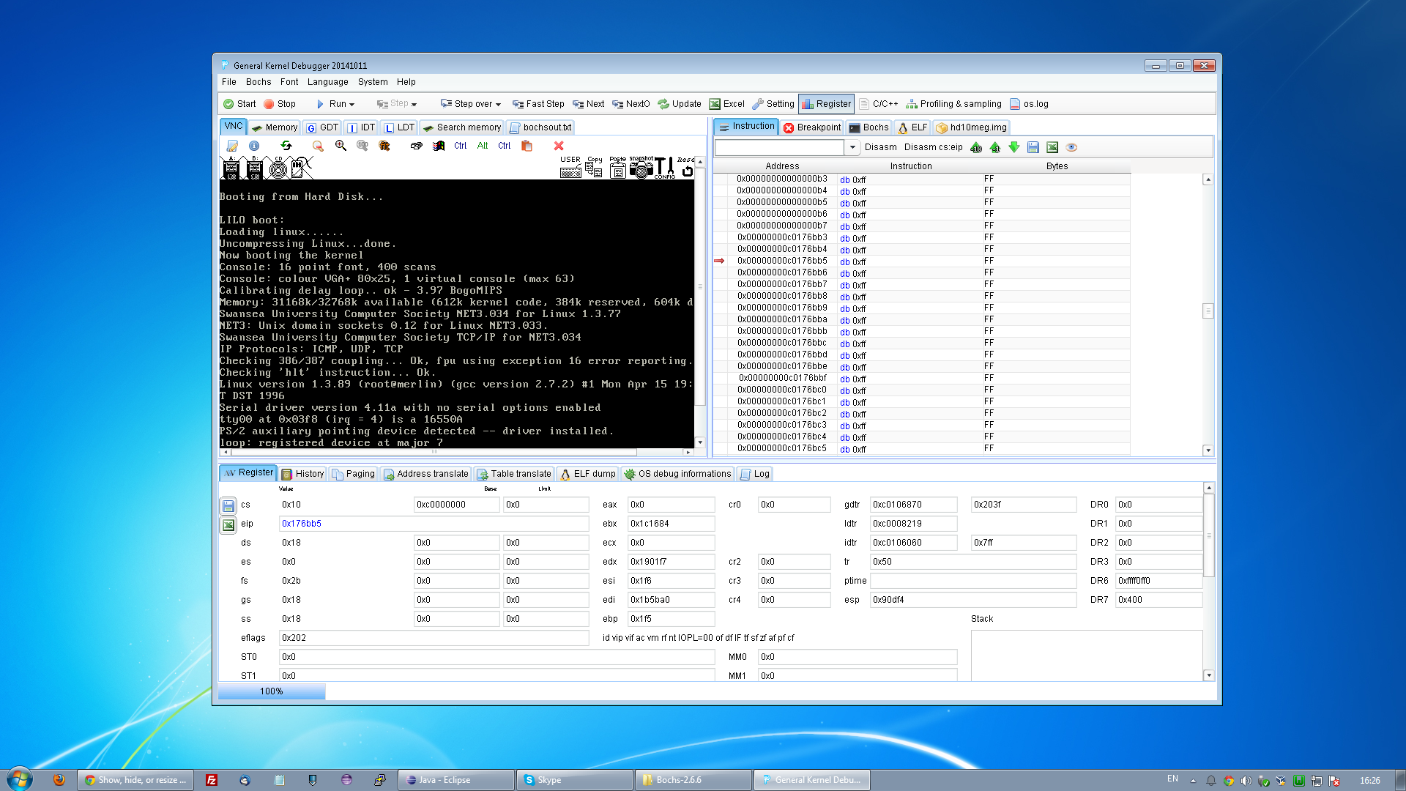Click the VNC console horizontal scrollbar
Image resolution: width=1406 pixels, height=791 pixels.
[x=434, y=453]
